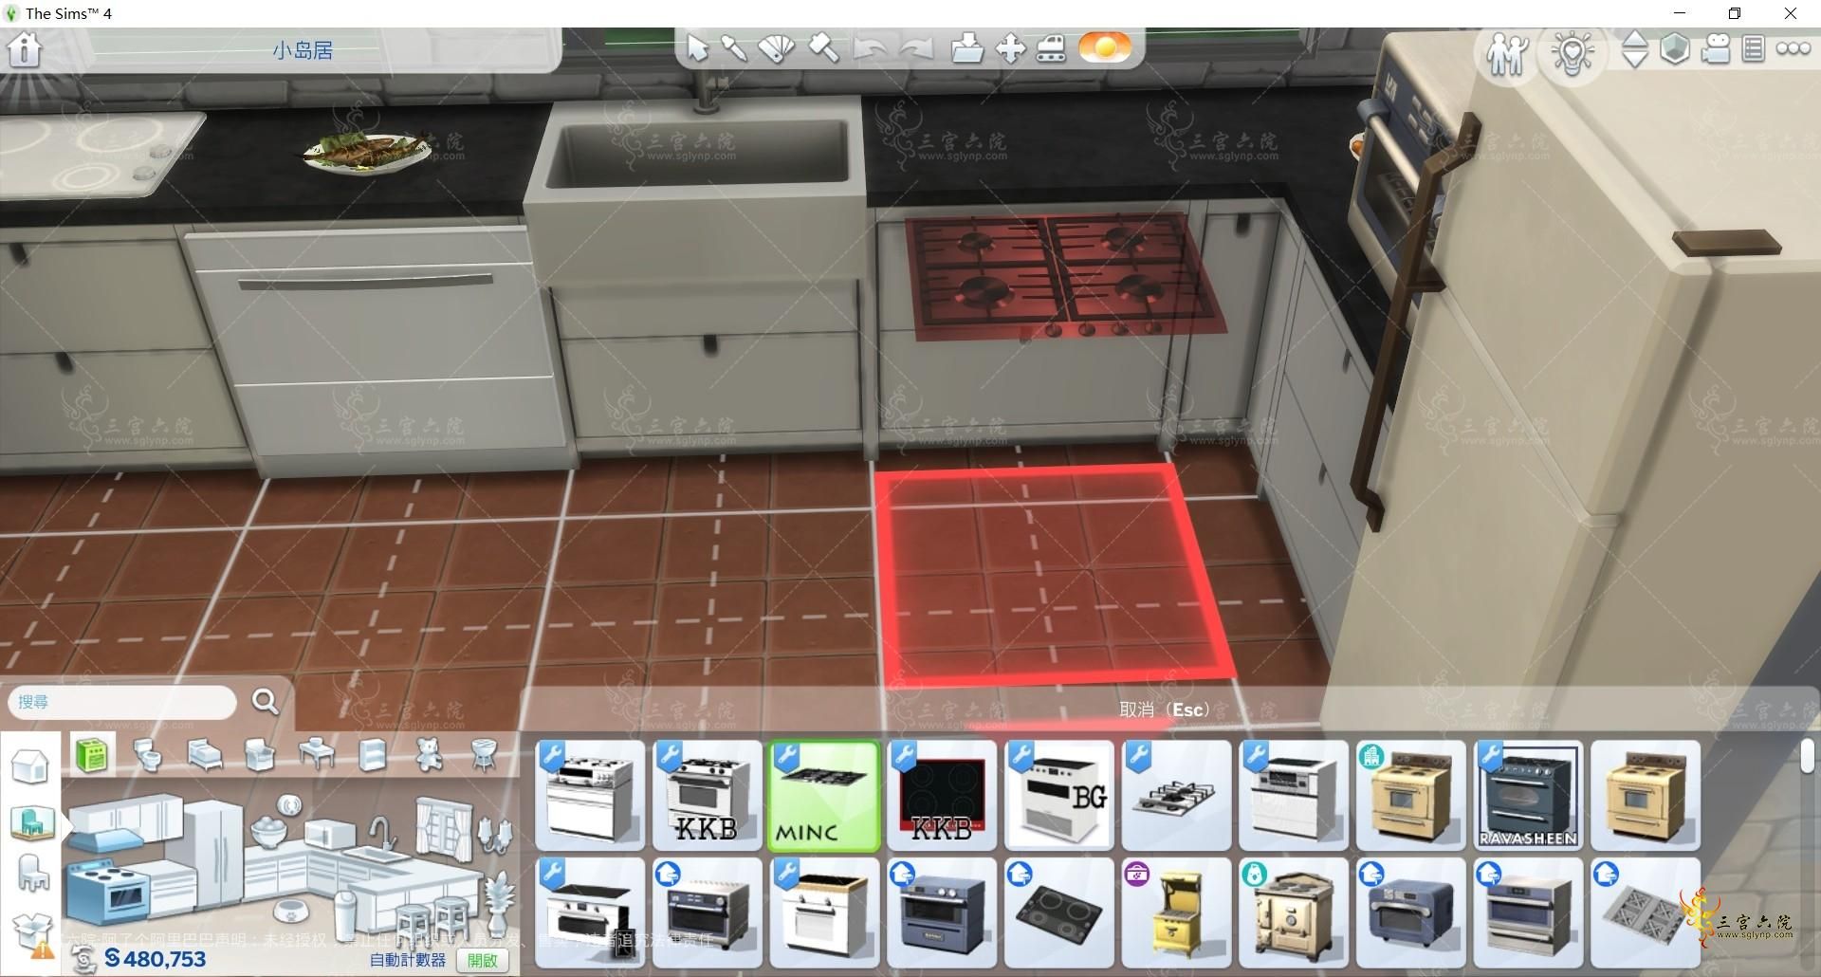Select the yellow antique stove thumbnail
1821x977 pixels.
(1176, 913)
